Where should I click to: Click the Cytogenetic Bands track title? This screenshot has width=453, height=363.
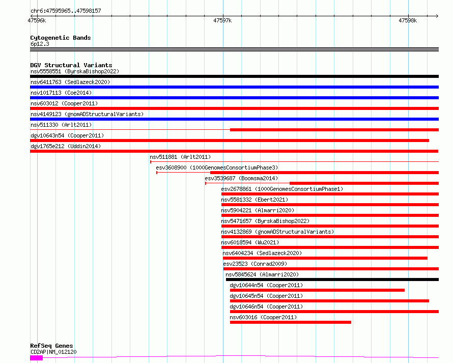[61, 38]
